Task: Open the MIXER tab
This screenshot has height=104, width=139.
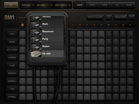Action: pyautogui.click(x=104, y=5)
